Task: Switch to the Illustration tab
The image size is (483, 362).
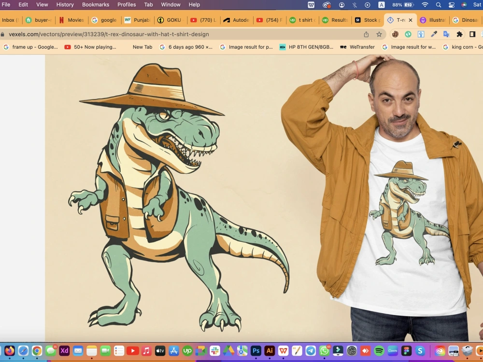Action: tap(434, 20)
